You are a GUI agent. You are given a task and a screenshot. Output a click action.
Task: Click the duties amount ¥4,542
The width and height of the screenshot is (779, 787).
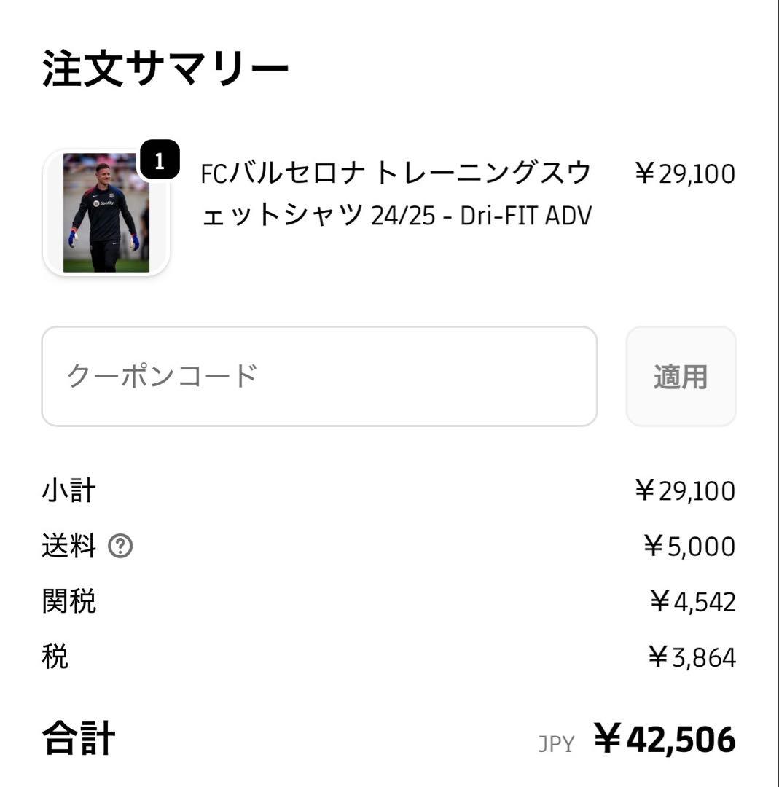click(692, 602)
